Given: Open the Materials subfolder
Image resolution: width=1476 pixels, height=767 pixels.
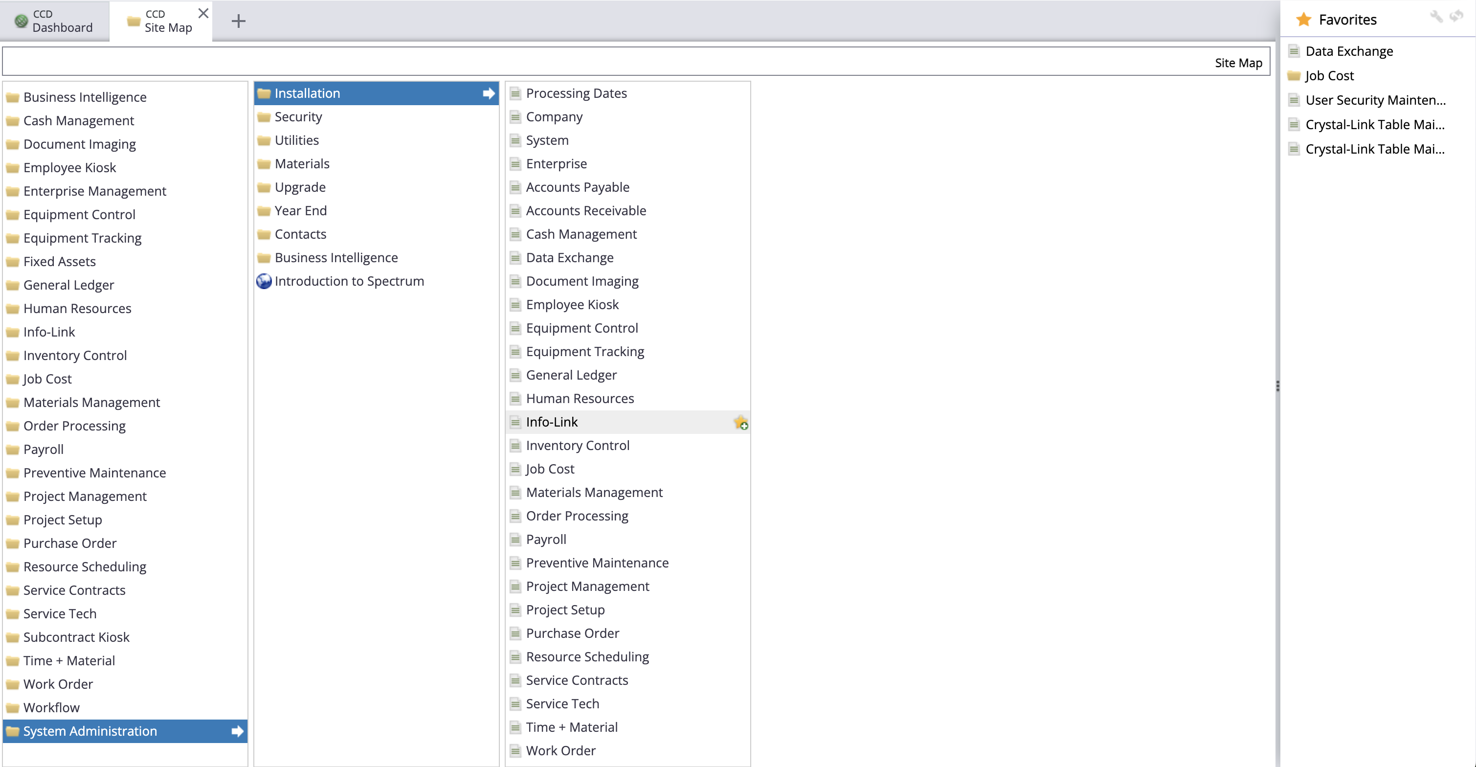Looking at the screenshot, I should click(302, 164).
